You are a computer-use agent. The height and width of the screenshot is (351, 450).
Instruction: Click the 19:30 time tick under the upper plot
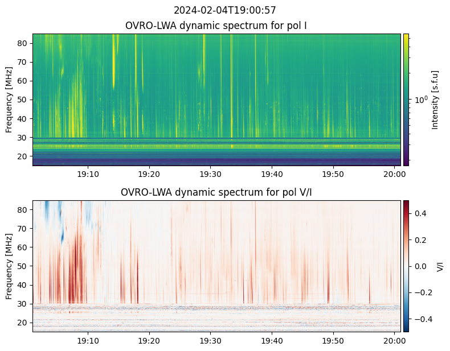[x=210, y=174]
